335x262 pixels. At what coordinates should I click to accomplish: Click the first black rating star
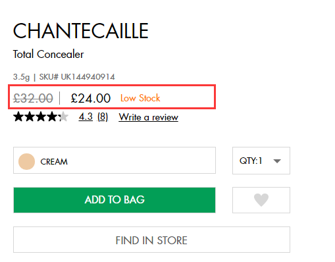[x=18, y=117]
